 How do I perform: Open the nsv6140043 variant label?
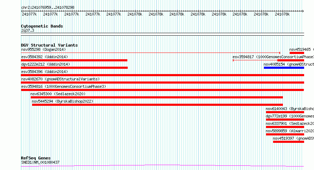point(290,109)
